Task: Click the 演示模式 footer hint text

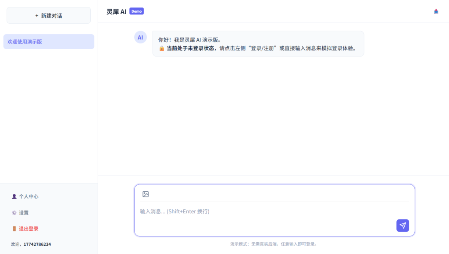Action: point(274,244)
